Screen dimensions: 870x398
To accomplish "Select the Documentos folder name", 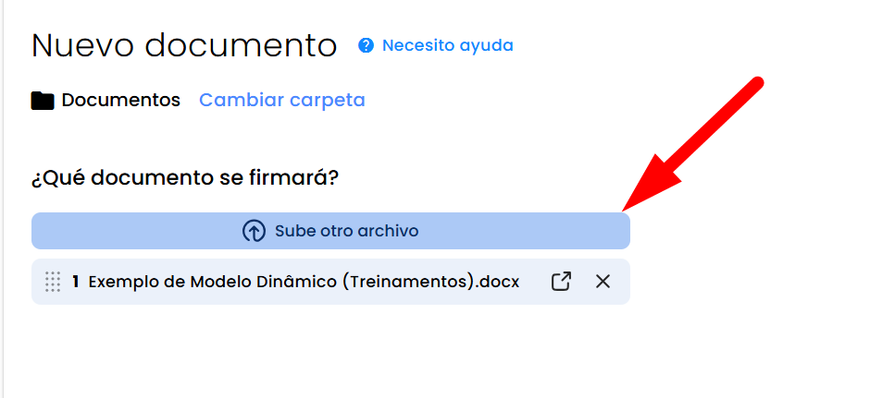I will [x=121, y=100].
